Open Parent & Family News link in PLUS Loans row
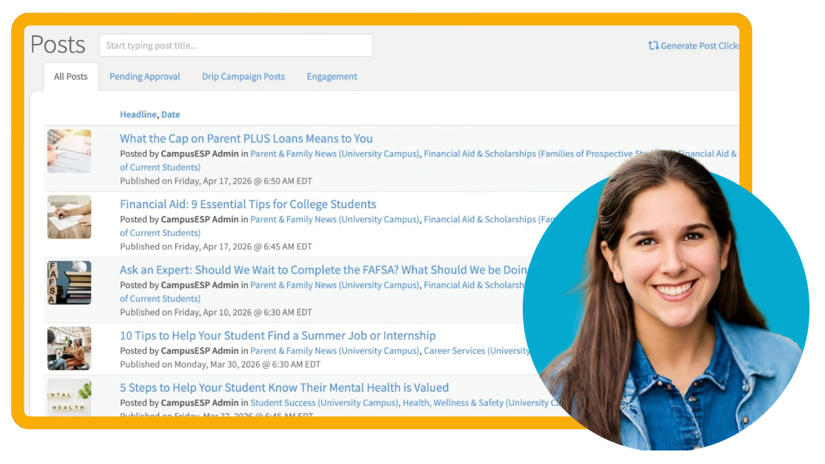825x464 pixels. click(335, 154)
